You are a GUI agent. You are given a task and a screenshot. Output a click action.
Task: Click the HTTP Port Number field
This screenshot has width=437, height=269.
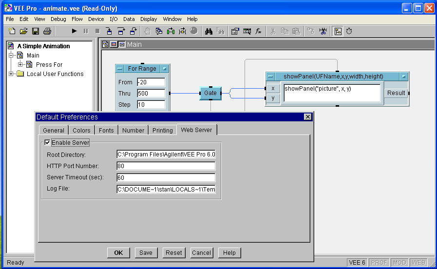[166, 166]
